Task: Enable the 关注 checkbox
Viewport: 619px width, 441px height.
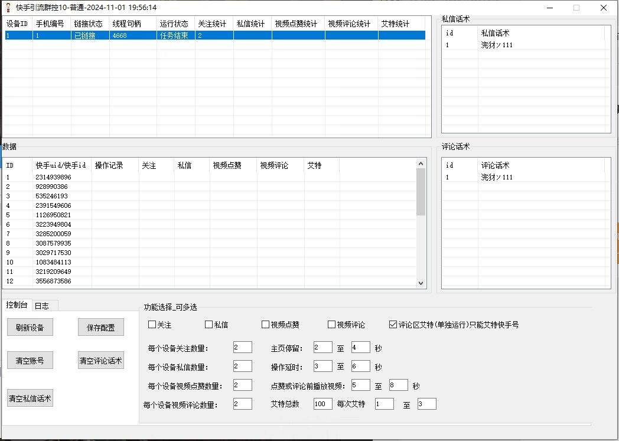Action: [152, 324]
